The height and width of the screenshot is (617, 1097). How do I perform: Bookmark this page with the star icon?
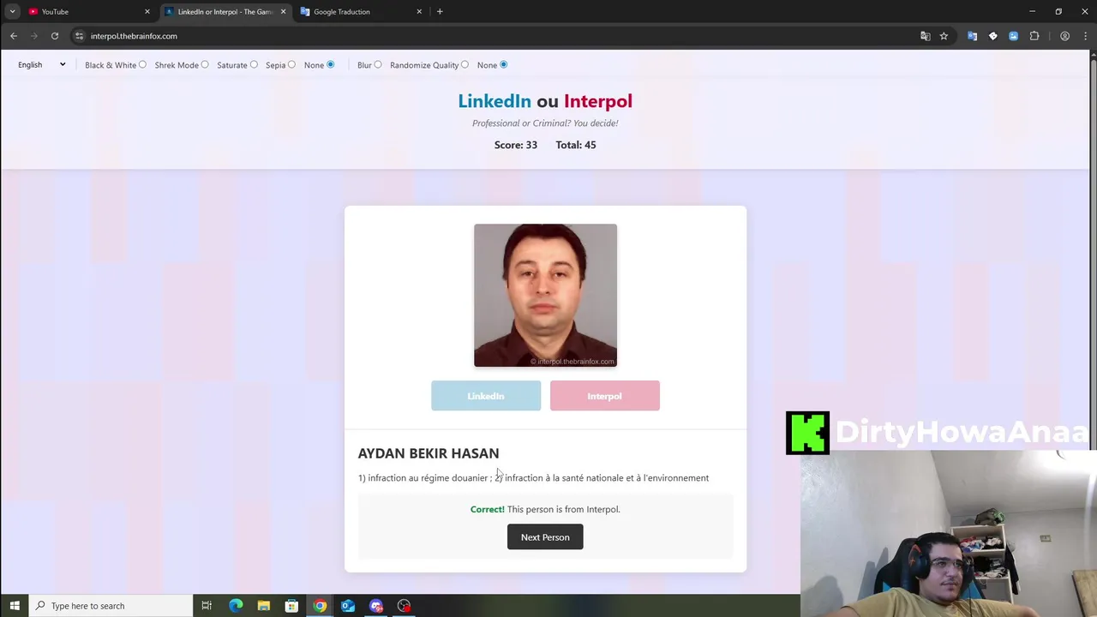(944, 36)
